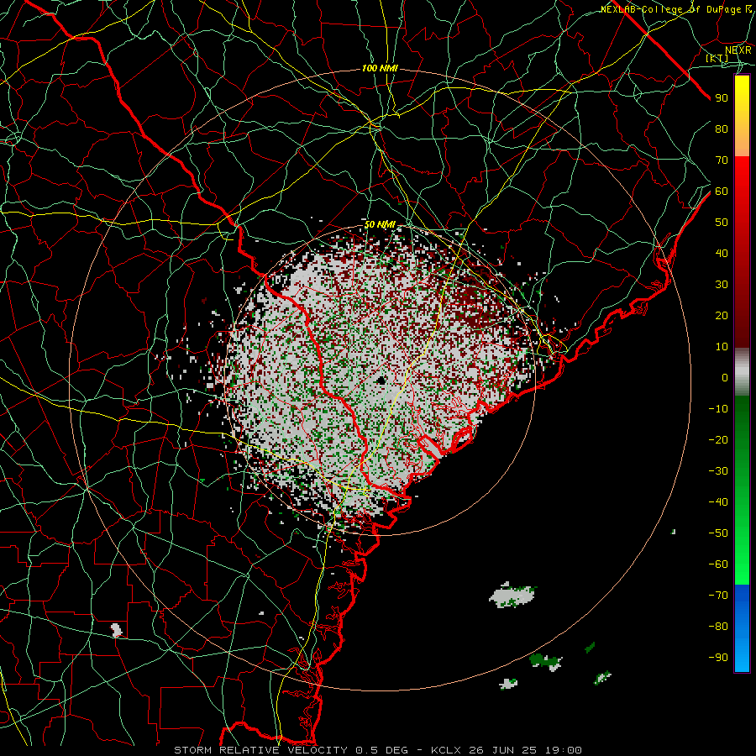The width and height of the screenshot is (756, 756).
Task: Click the 80 value on velocity scale
Action: [722, 129]
